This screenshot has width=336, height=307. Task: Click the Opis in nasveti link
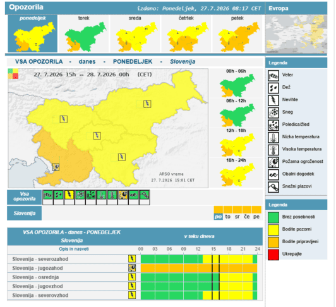pyautogui.click(x=74, y=249)
